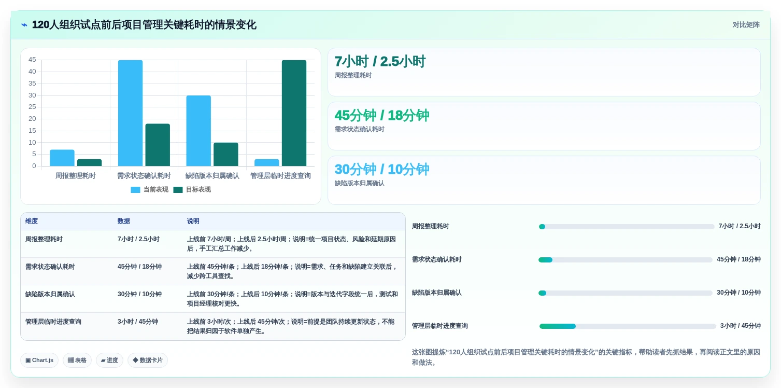Click the 数据卡片 chip
Image resolution: width=781 pixels, height=388 pixels.
(x=148, y=360)
